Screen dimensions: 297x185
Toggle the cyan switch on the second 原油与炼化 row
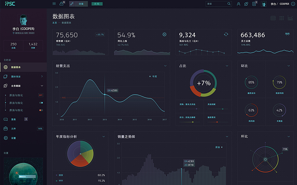[x=41, y=103]
